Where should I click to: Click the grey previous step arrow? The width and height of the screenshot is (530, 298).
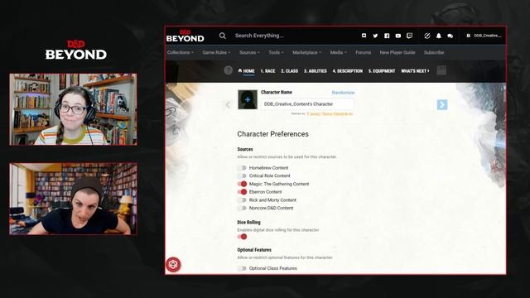click(x=228, y=105)
